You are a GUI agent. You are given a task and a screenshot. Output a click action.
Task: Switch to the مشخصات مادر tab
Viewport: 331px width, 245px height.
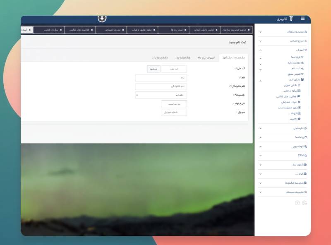(x=160, y=58)
